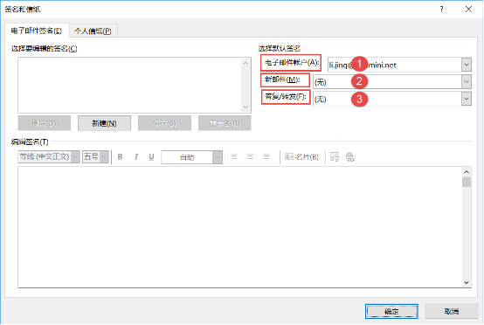Click the 取消 cancel button
Screen dimensions: 484x325
pos(452,311)
